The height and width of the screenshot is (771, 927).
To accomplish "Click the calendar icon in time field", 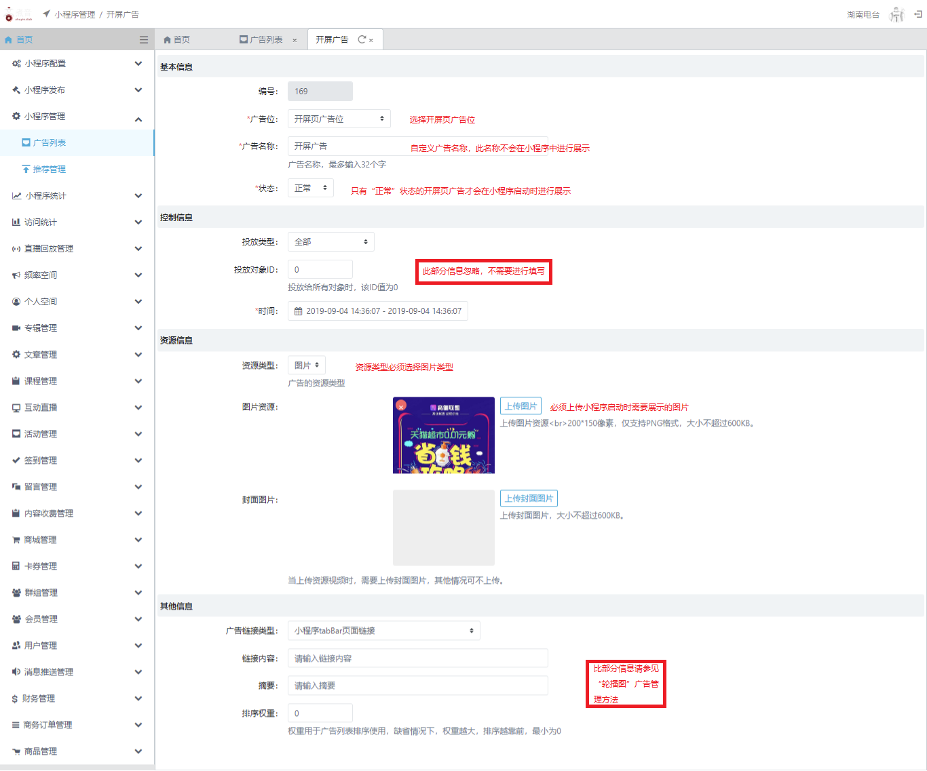I will tap(298, 311).
